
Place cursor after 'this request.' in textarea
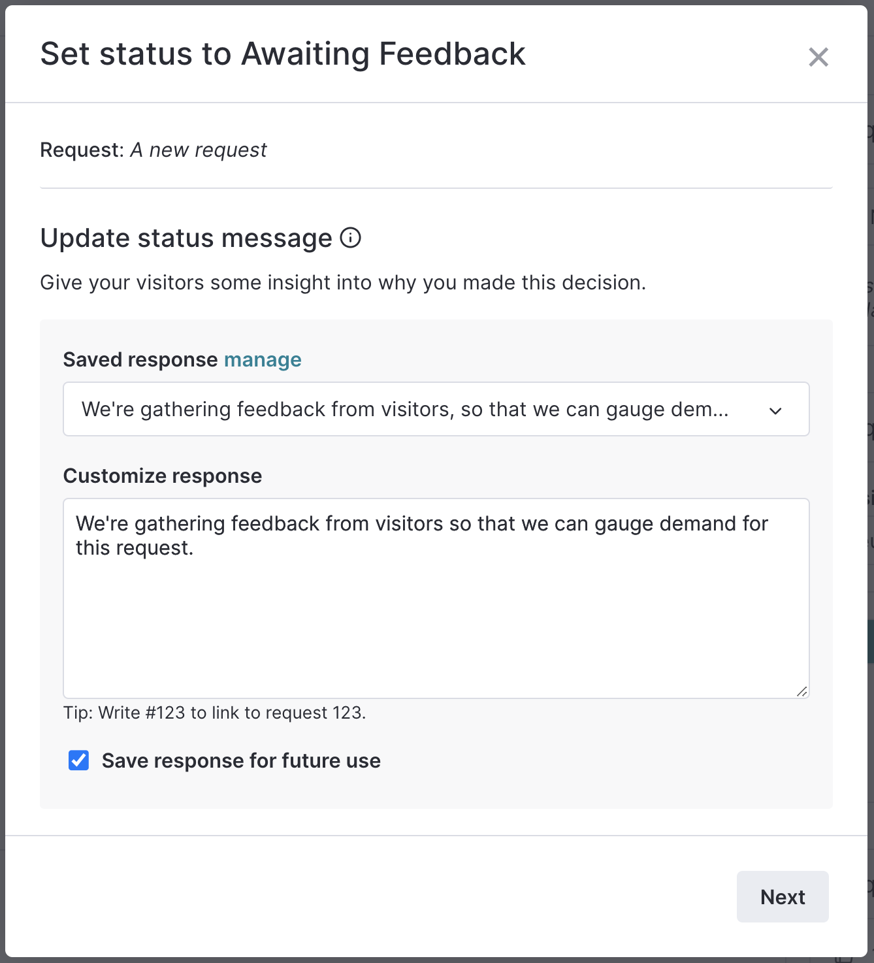click(195, 548)
